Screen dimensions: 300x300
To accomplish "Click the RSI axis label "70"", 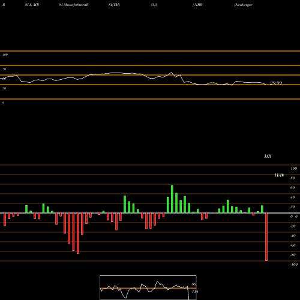I will click(x=4, y=69).
